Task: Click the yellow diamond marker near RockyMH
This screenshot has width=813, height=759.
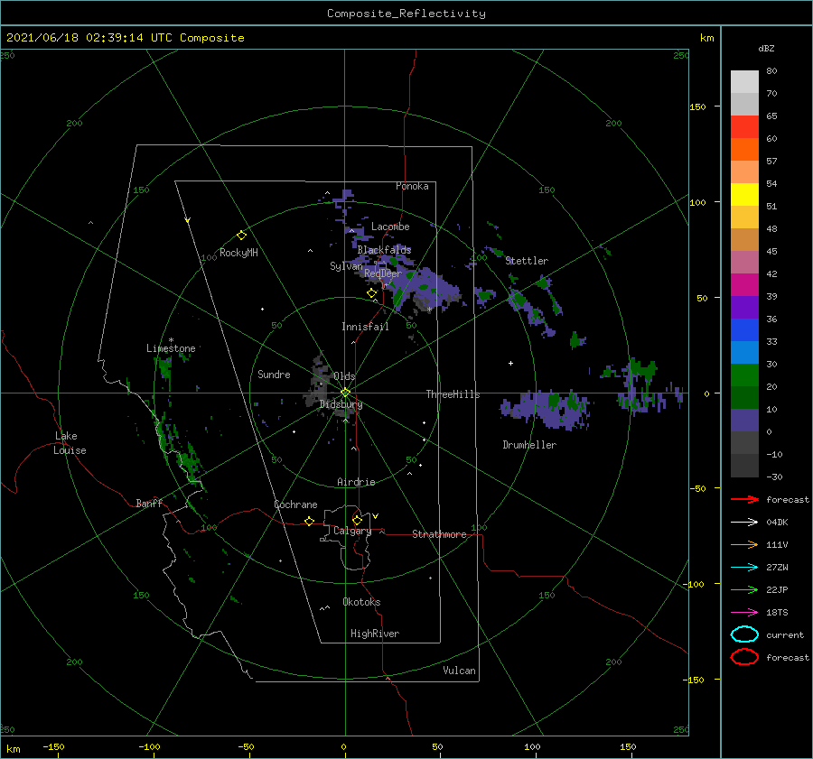Action: click(x=241, y=236)
